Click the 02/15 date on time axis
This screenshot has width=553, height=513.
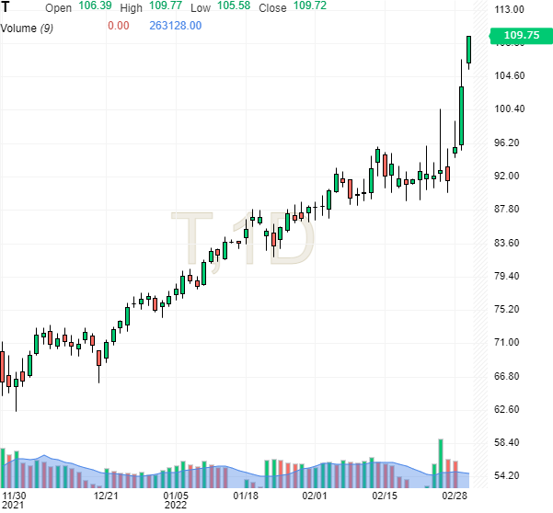(x=385, y=496)
